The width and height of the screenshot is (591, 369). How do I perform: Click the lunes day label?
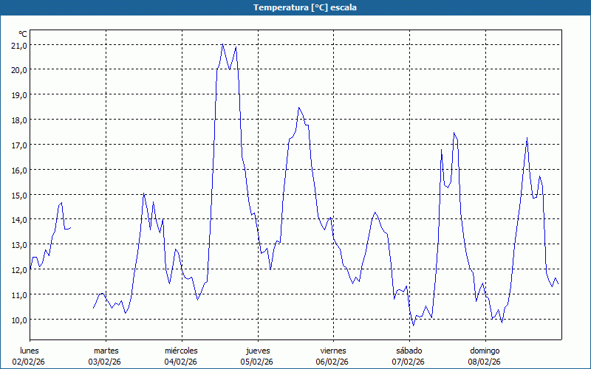coord(30,351)
